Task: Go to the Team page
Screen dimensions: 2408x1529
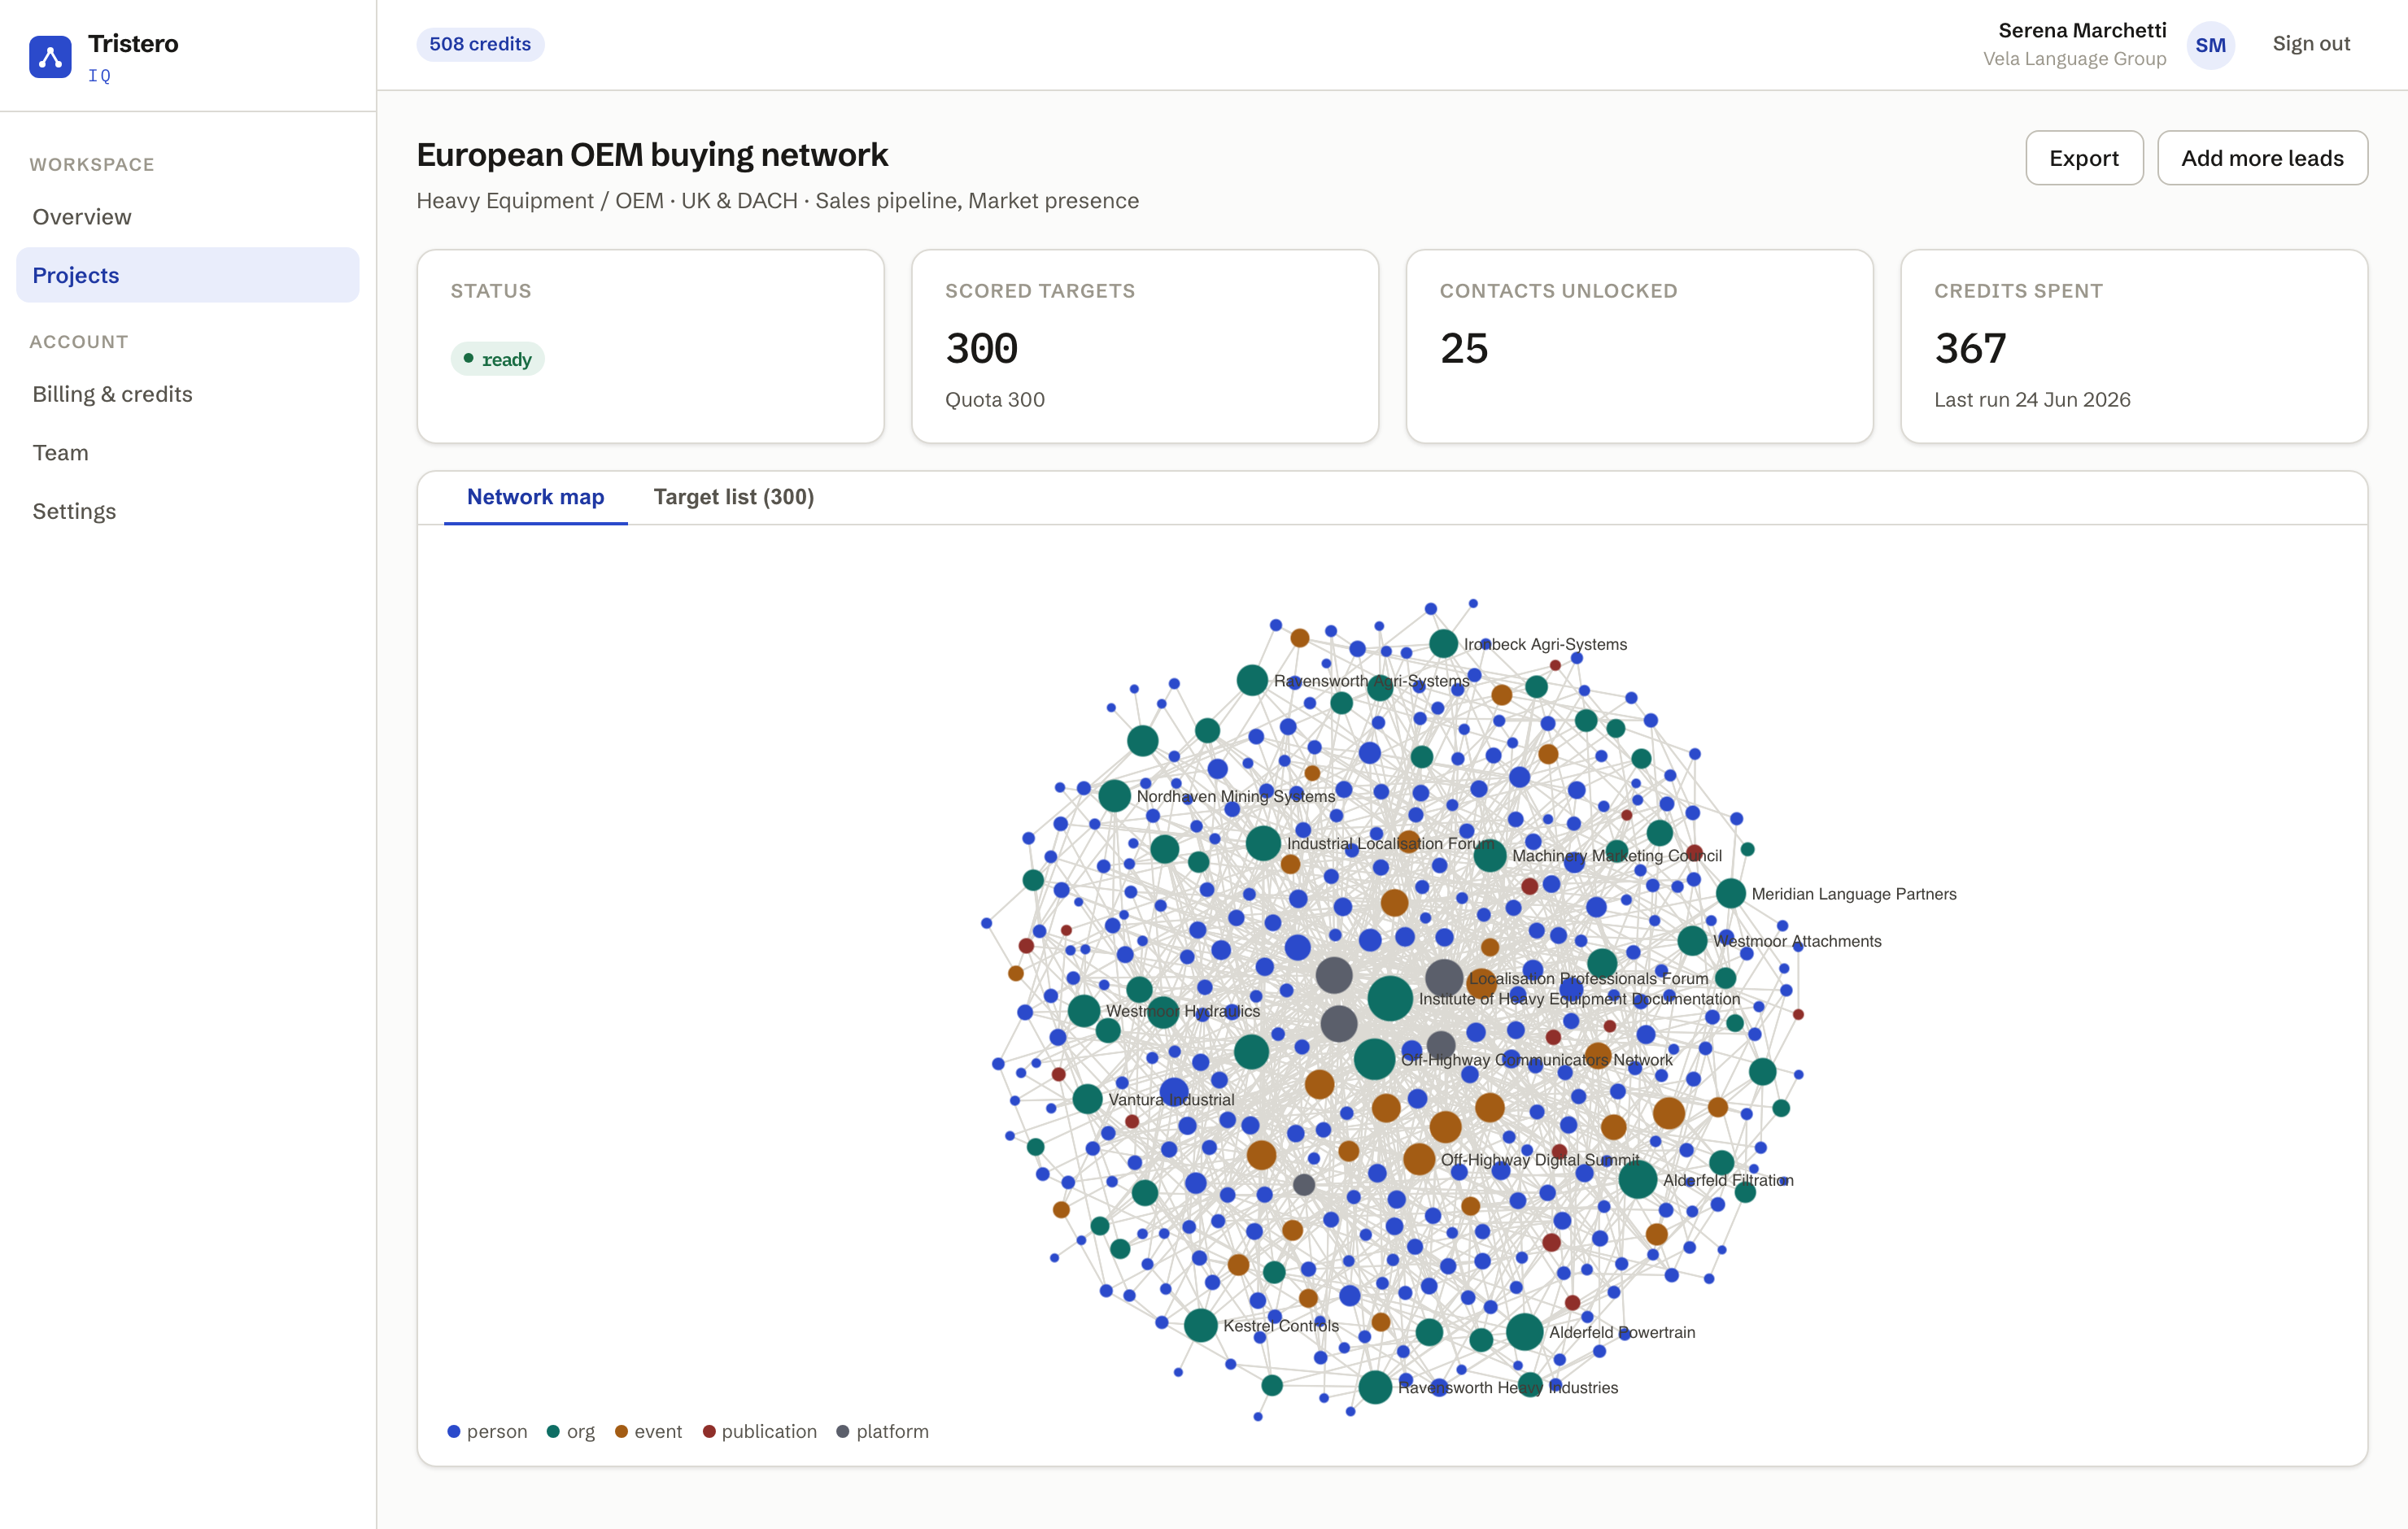Action: (x=187, y=453)
